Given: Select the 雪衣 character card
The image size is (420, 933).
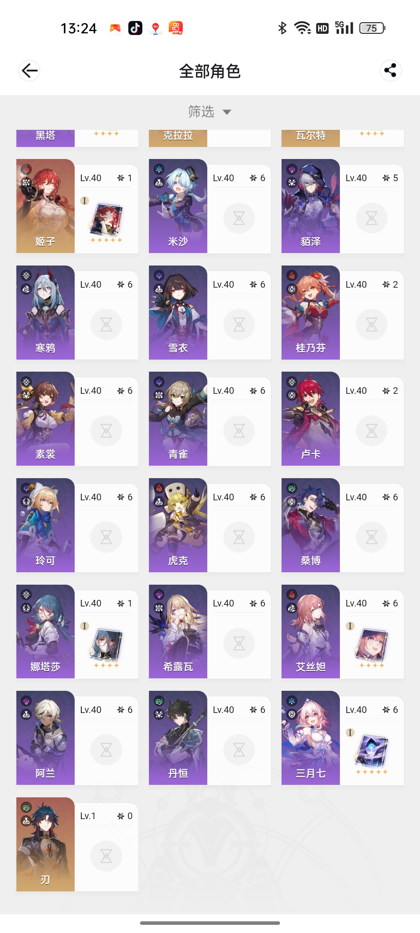Looking at the screenshot, I should [x=210, y=313].
